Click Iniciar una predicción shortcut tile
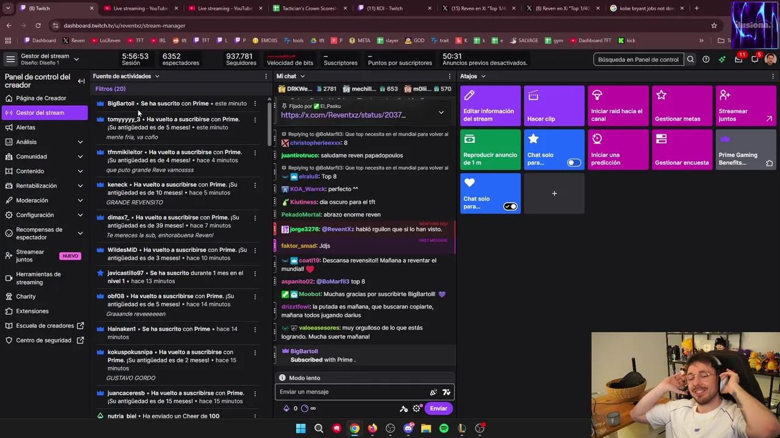Screen dimensions: 780x438 [x=618, y=150]
